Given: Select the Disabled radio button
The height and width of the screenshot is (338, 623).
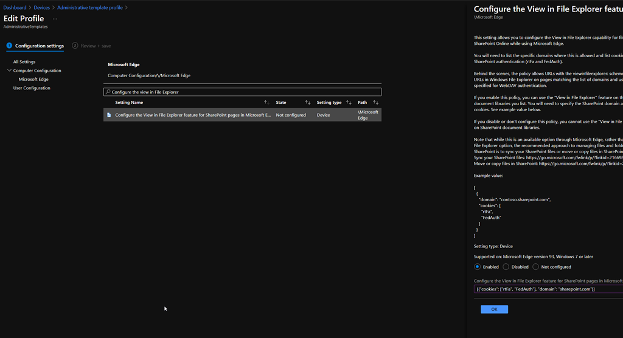Looking at the screenshot, I should pos(506,267).
